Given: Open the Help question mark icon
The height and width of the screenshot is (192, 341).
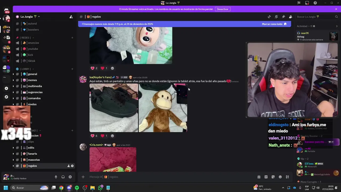Looking at the screenshot, I should click(x=315, y=3).
